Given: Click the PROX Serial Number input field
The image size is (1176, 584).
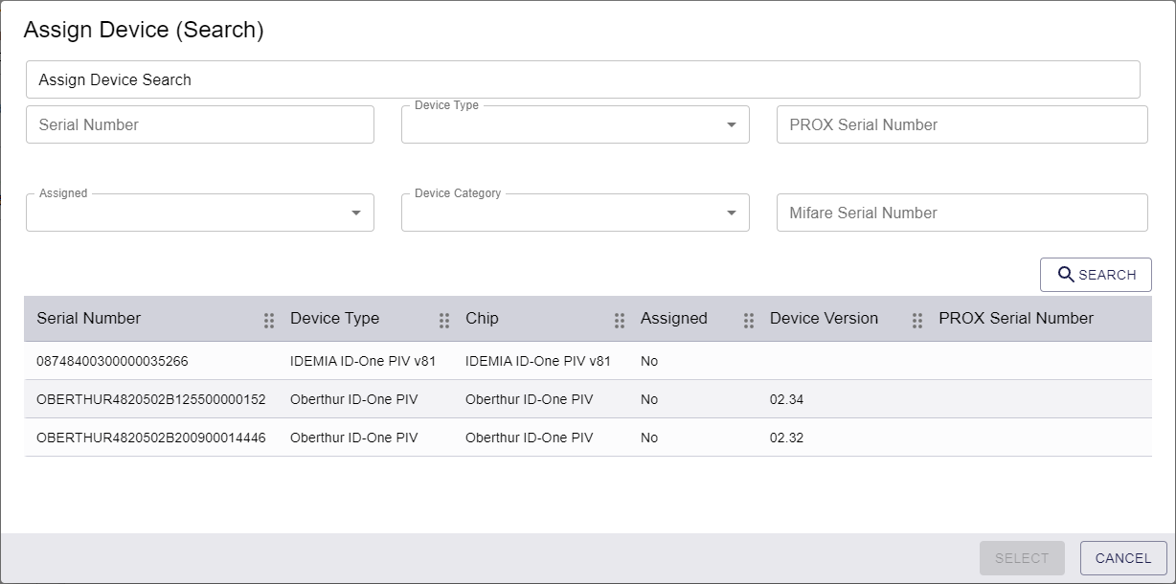Looking at the screenshot, I should [x=961, y=124].
